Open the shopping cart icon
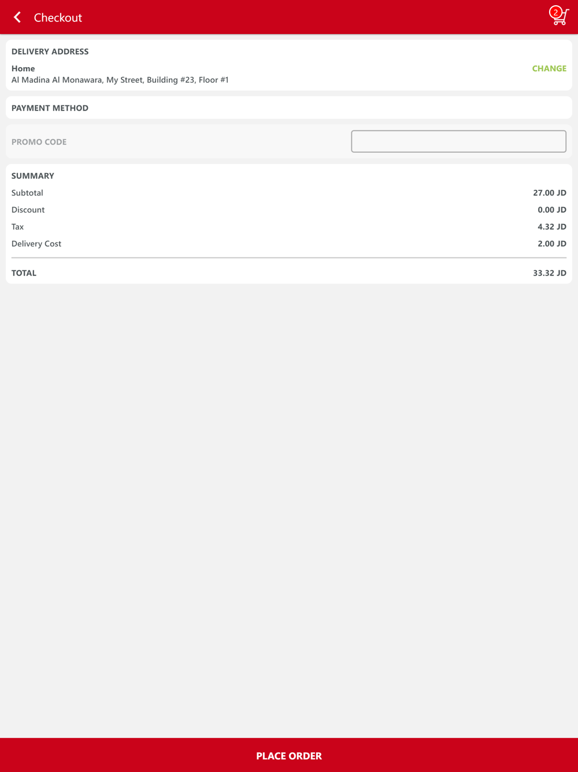This screenshot has height=772, width=578. (x=560, y=16)
